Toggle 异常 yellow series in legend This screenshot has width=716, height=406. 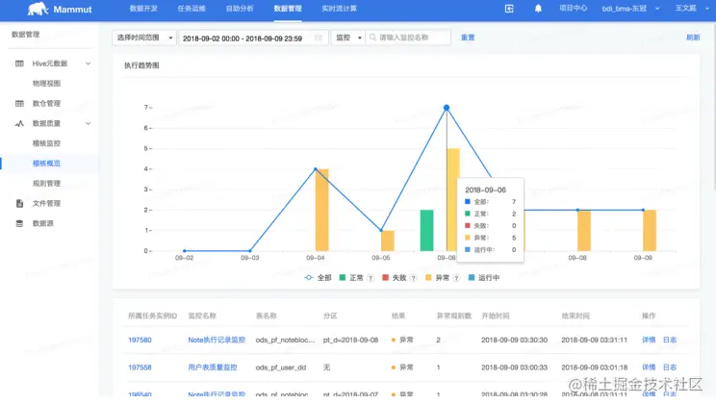[x=437, y=278]
